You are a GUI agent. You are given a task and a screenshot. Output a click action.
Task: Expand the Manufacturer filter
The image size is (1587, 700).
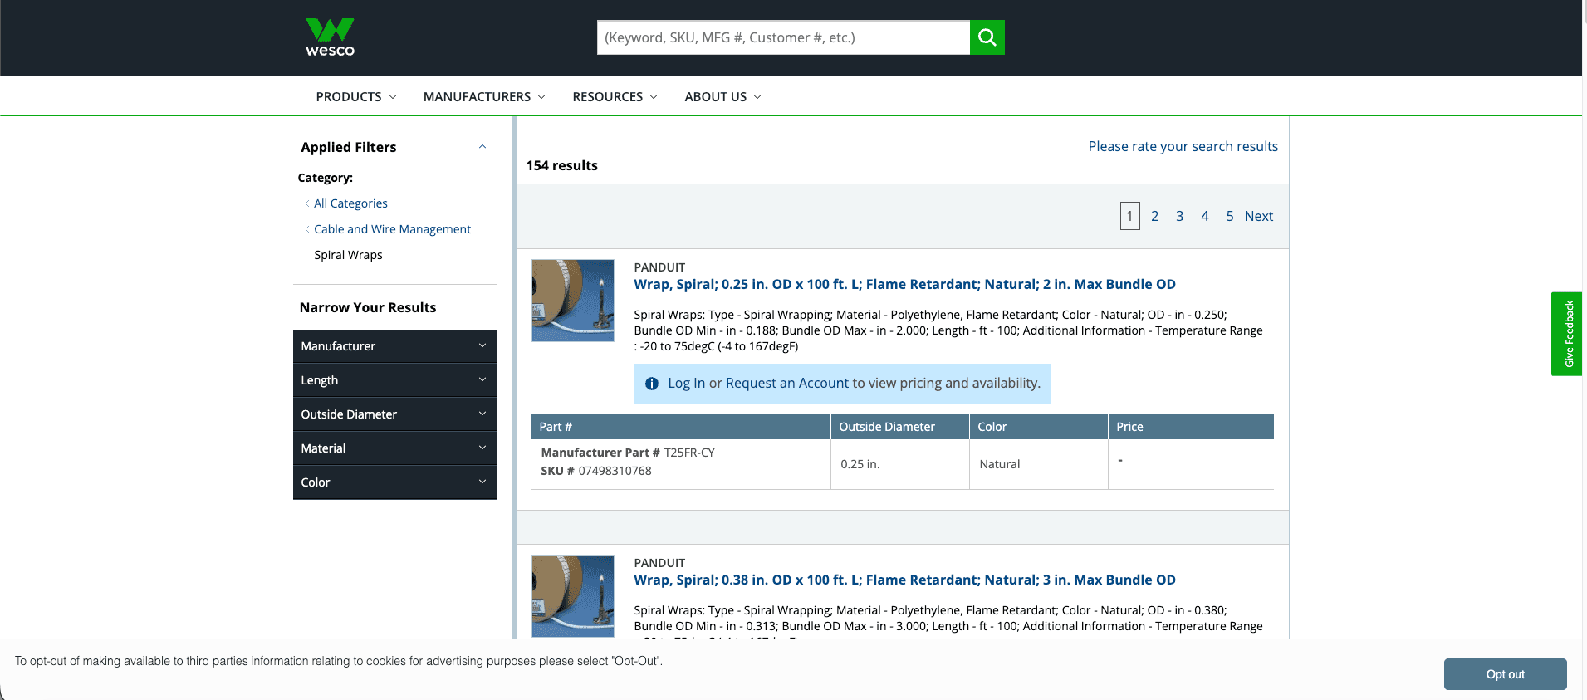pyautogui.click(x=395, y=346)
